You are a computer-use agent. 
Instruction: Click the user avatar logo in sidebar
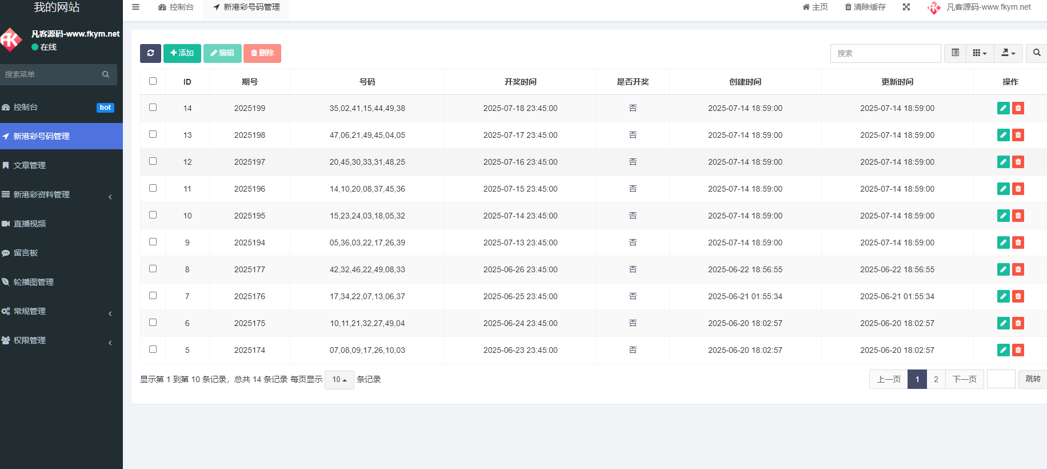click(10, 40)
